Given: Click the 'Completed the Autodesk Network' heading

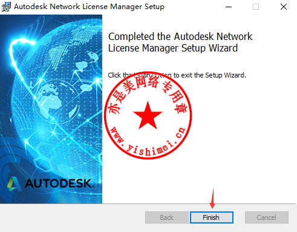Looking at the screenshot, I should [x=180, y=36].
